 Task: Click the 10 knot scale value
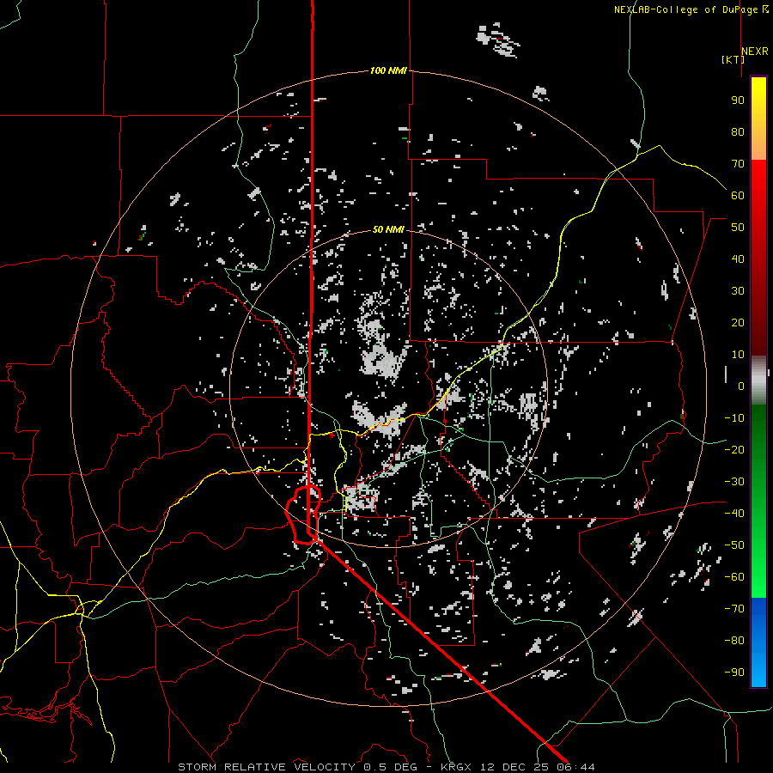pyautogui.click(x=738, y=355)
